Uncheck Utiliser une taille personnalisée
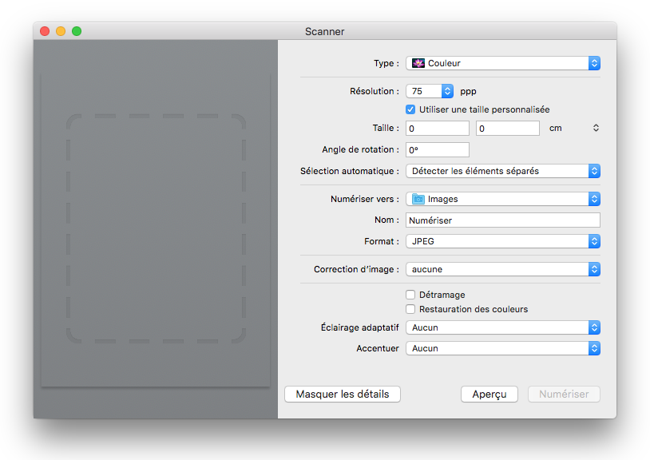The width and height of the screenshot is (650, 460). click(x=410, y=110)
